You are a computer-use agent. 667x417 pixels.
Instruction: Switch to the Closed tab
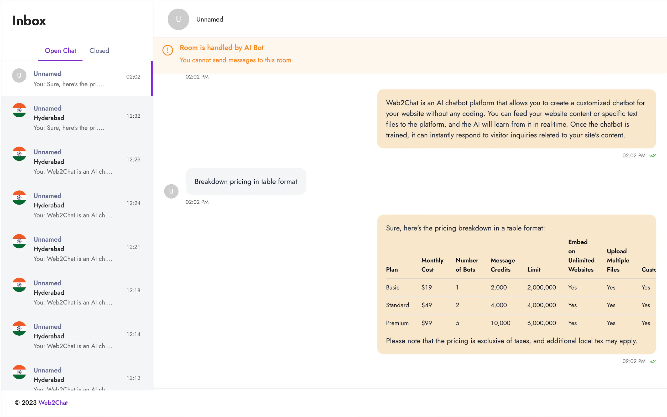(x=99, y=50)
